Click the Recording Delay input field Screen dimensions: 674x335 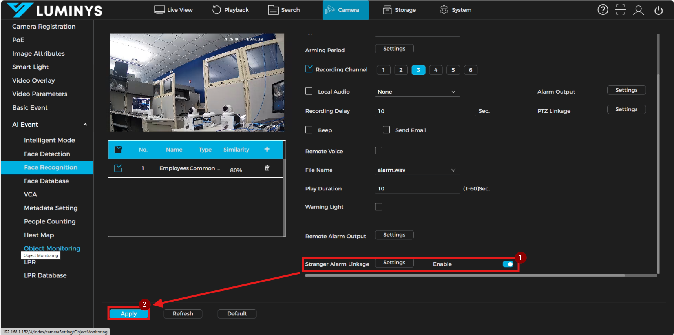tap(425, 111)
